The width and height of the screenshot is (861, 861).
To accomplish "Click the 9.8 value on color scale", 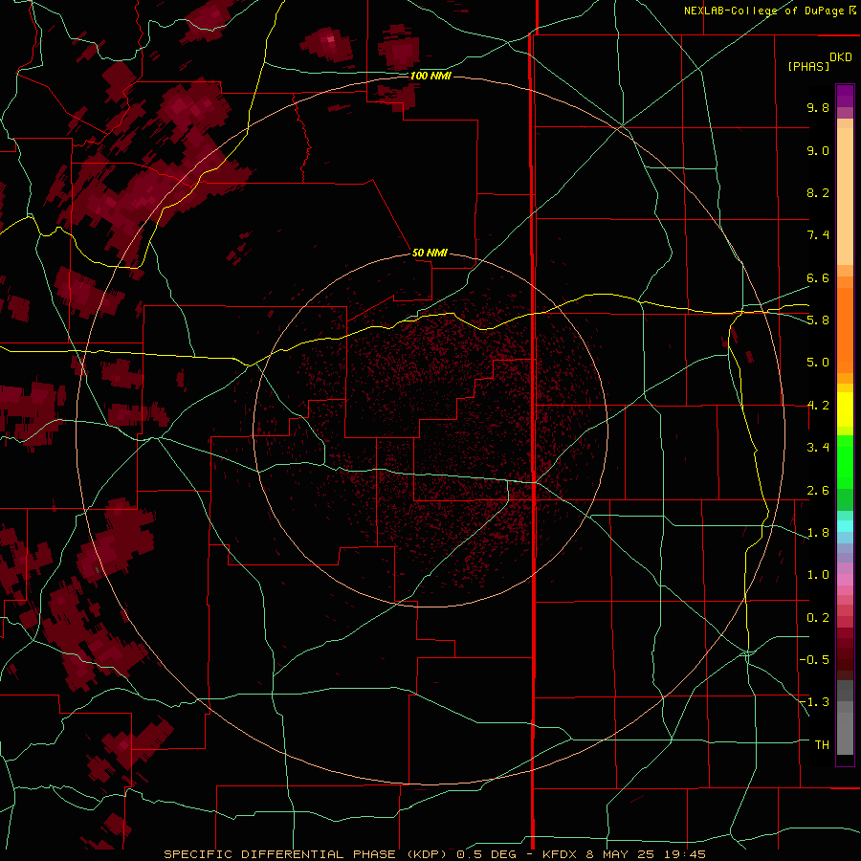I will pyautogui.click(x=818, y=107).
